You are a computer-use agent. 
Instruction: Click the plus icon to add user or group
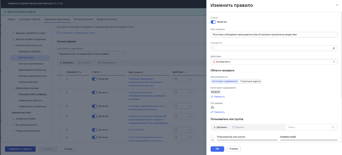tap(215, 127)
